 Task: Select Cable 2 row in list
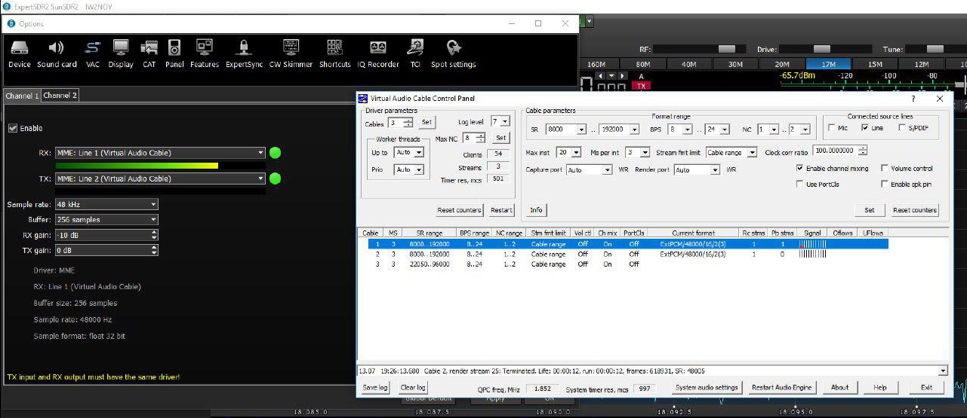[x=623, y=255]
